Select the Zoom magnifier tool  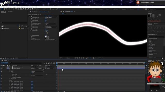(x=6, y=9)
